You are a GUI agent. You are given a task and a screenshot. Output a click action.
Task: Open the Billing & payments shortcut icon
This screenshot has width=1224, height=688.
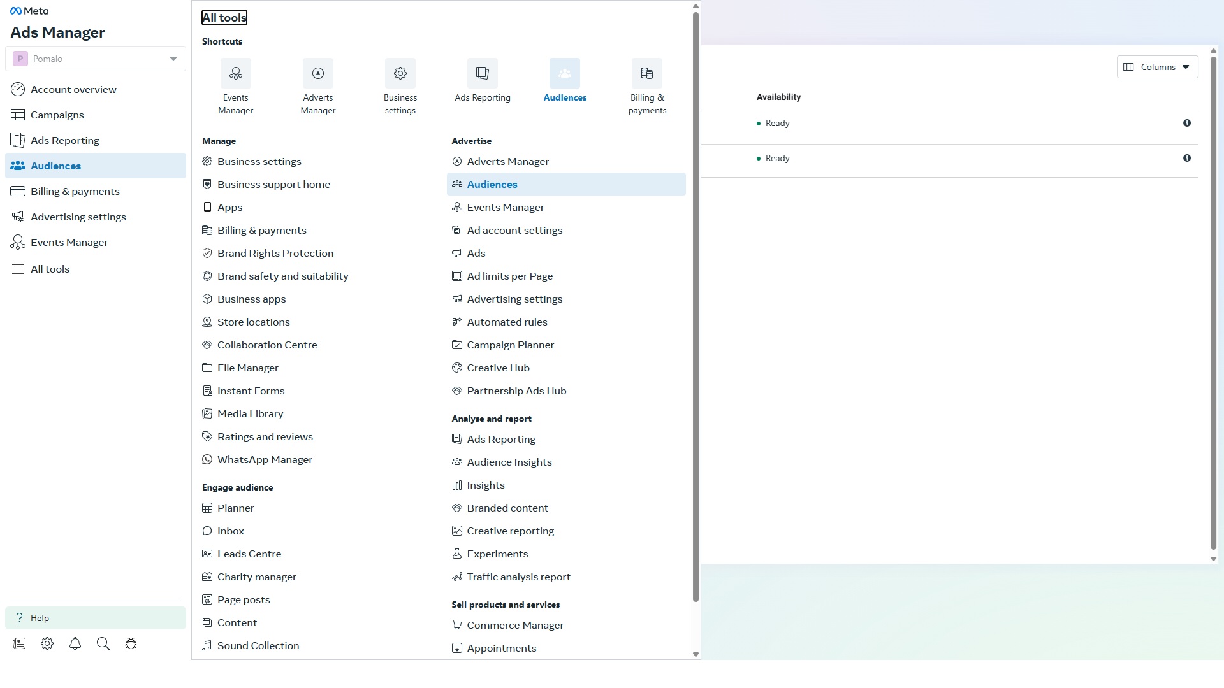(647, 73)
